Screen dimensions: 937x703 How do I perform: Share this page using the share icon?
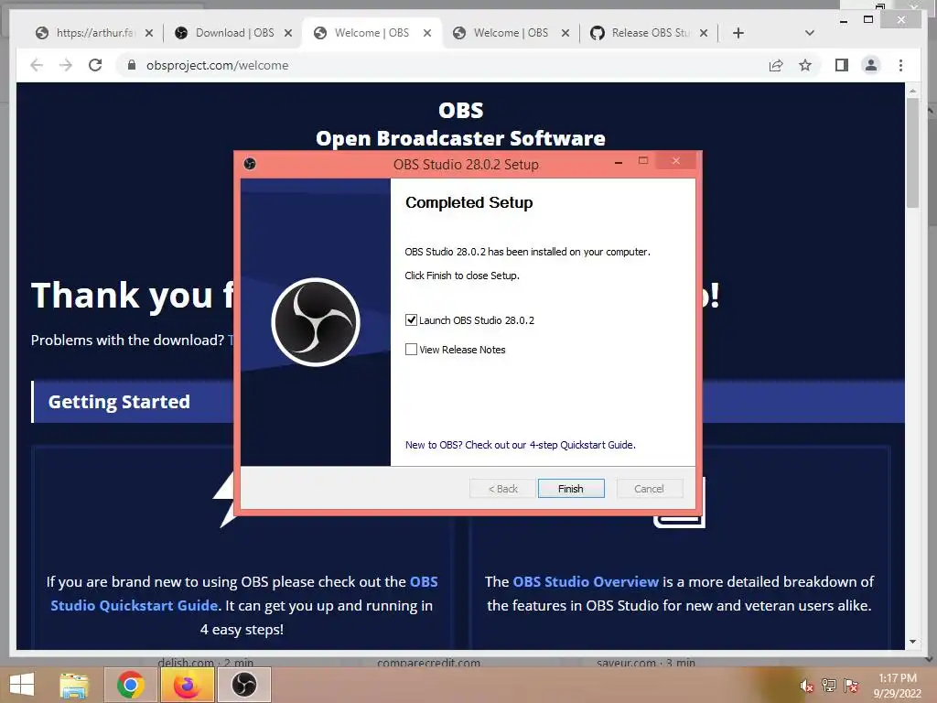(x=776, y=65)
